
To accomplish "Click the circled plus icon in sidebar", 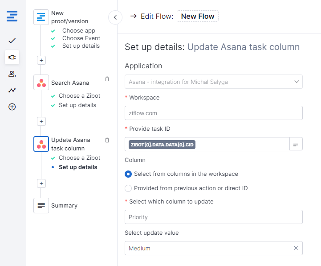I will 12,107.
